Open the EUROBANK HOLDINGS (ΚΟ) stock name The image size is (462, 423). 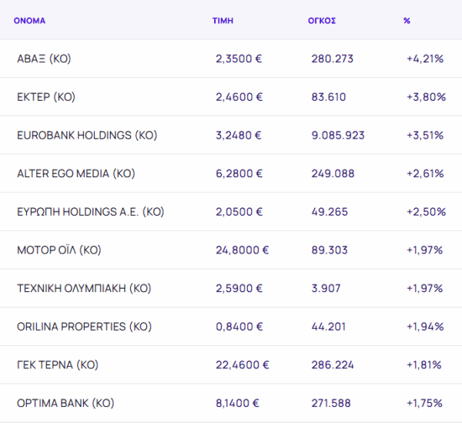point(87,136)
